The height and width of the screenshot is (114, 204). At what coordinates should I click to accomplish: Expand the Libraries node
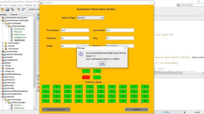(x=3, y=46)
